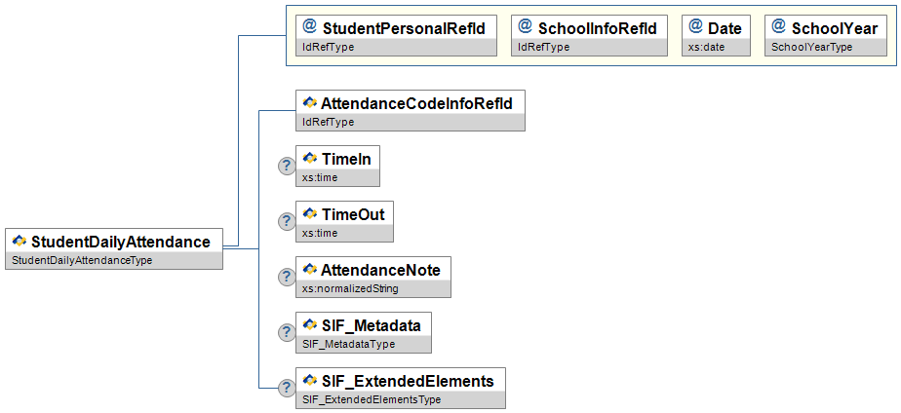Click the question mark beside TimeIn
The width and height of the screenshot is (901, 413).
287,166
